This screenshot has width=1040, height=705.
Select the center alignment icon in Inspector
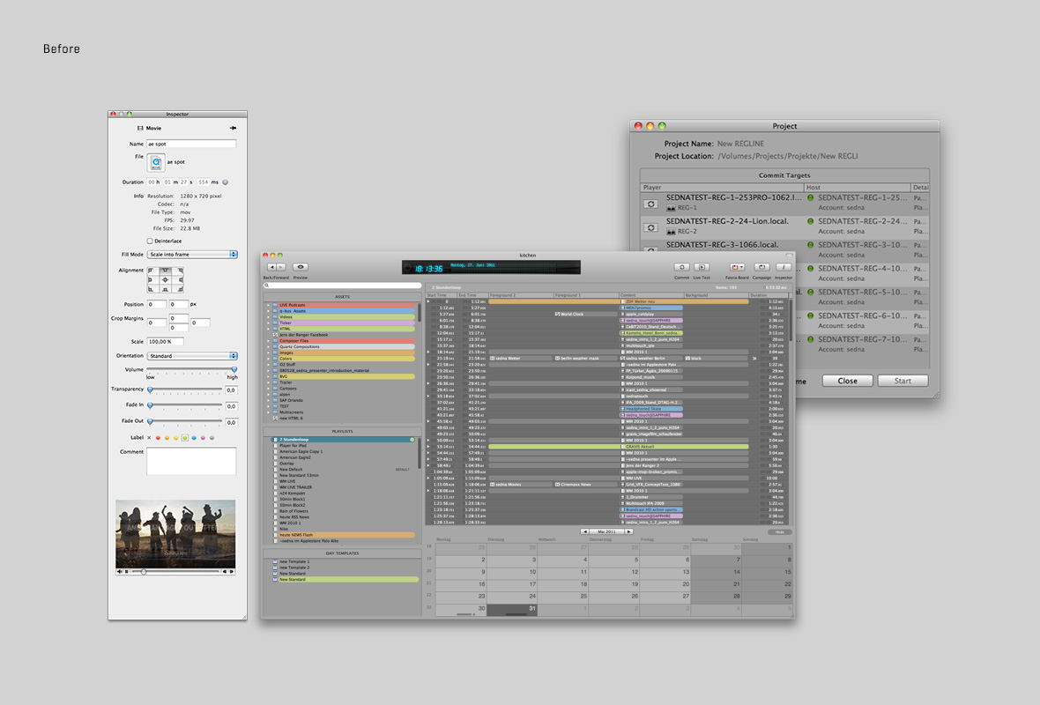[165, 279]
